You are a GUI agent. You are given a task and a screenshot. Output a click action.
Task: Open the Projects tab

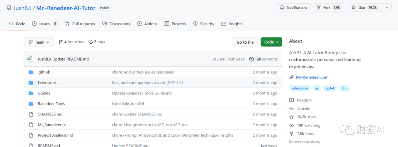pos(175,24)
